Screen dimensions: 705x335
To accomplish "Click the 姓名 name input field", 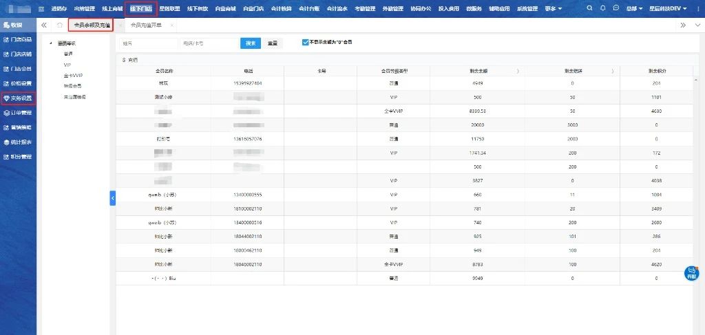I will (x=148, y=43).
